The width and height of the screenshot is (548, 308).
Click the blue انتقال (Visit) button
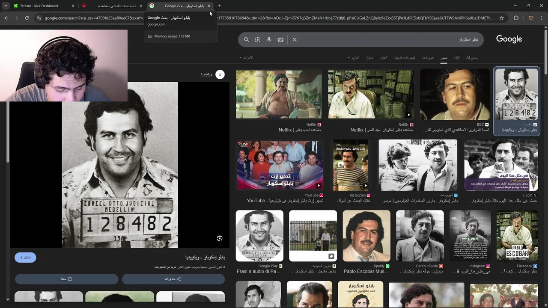(x=25, y=258)
